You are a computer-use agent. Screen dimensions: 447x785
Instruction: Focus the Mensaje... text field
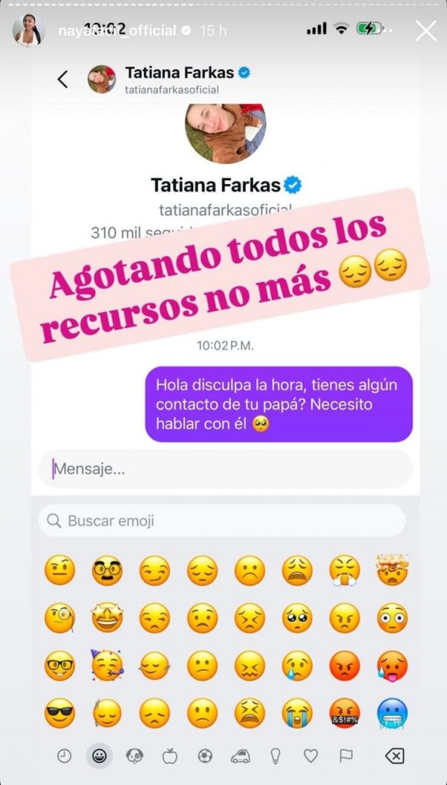225,469
